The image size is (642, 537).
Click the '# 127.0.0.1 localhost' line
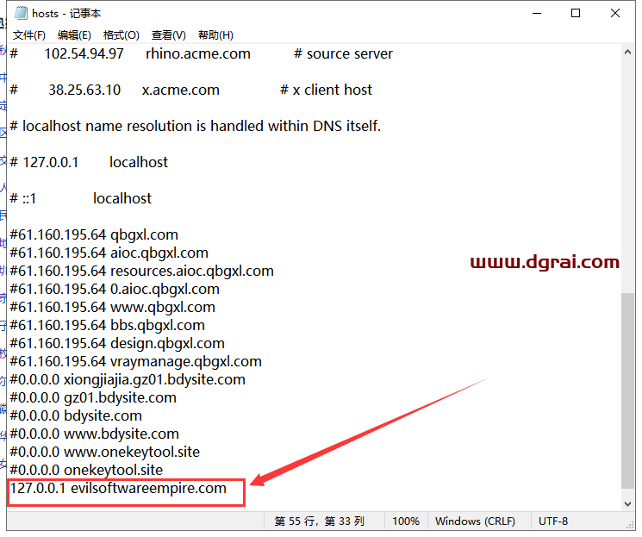(x=89, y=163)
